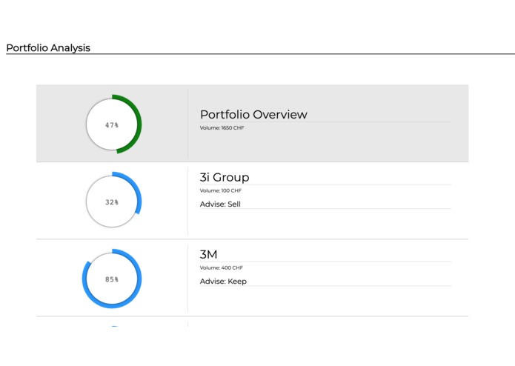Click Volume: 400 CHF text
The height and width of the screenshot is (366, 515).
222,268
